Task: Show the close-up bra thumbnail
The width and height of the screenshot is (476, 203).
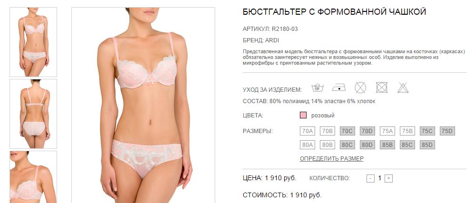Action: pos(33,177)
